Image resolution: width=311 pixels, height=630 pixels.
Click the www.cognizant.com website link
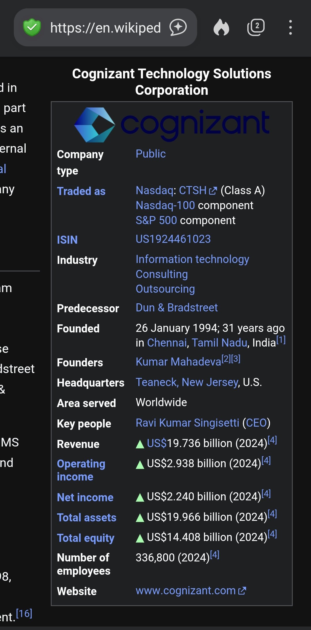click(x=186, y=591)
